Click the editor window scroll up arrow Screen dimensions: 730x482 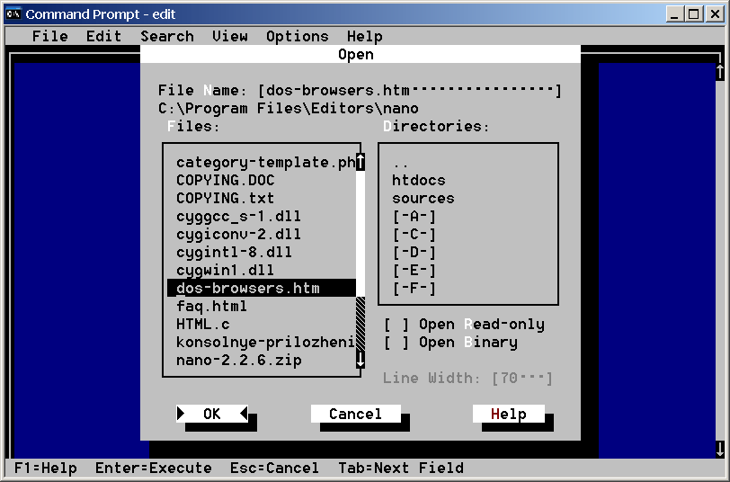(719, 72)
